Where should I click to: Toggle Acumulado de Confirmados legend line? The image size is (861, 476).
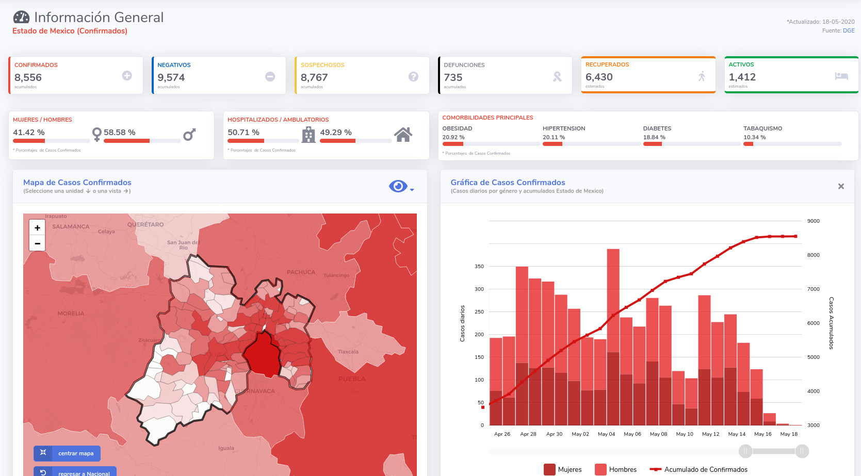(x=698, y=469)
